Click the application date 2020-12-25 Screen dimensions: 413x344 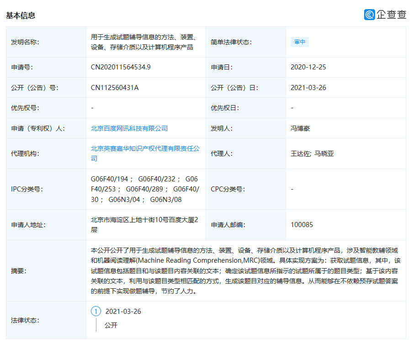click(309, 67)
